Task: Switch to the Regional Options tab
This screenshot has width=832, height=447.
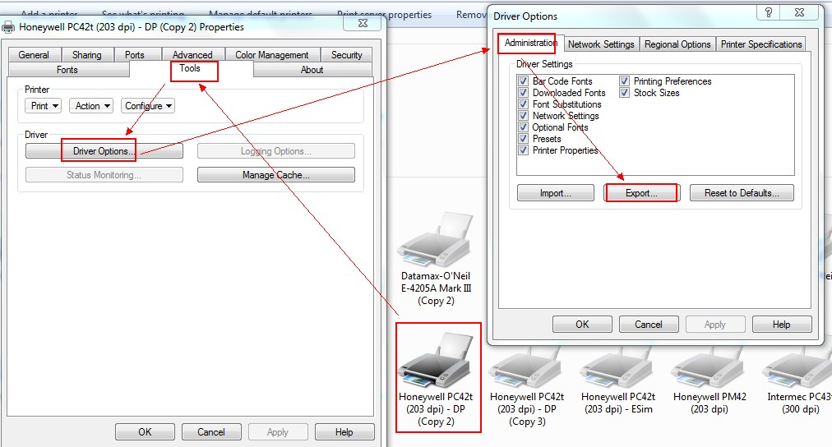Action: [x=677, y=44]
